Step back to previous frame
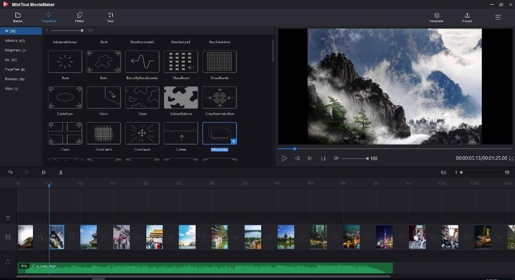Screen dimensions: 515x280 [297, 158]
